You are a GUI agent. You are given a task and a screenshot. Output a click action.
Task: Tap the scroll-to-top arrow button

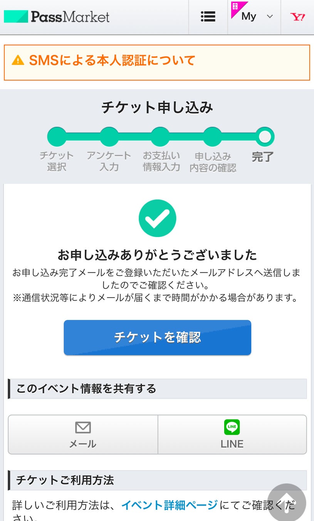[286, 502]
